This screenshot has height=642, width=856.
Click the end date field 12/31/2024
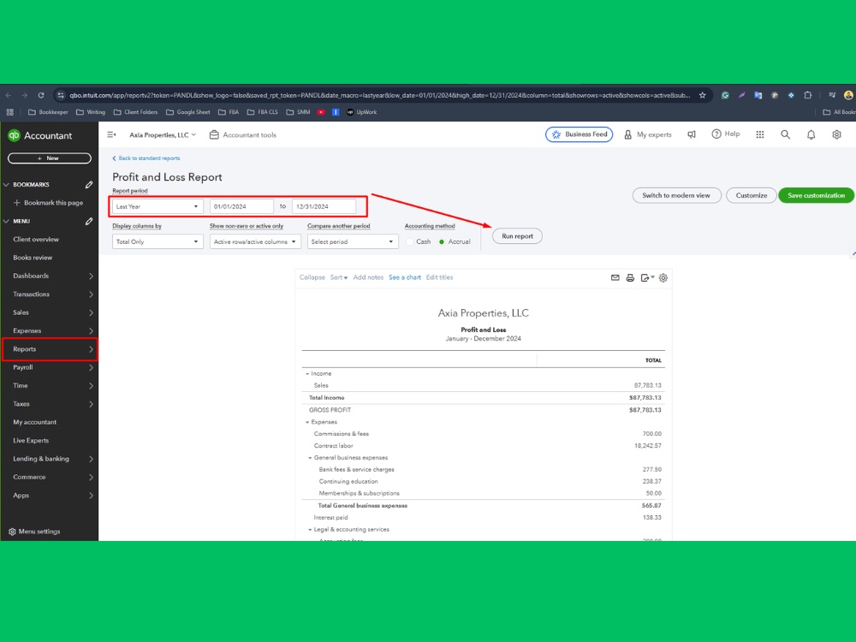pyautogui.click(x=324, y=206)
